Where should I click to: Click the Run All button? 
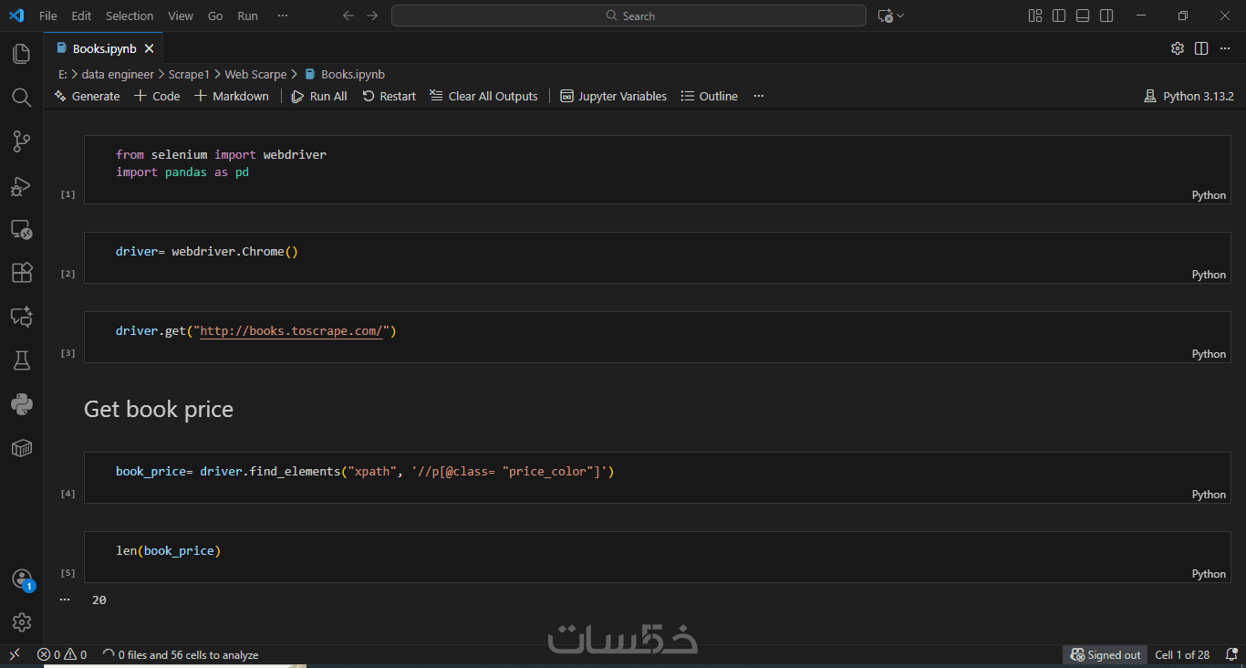pos(319,96)
